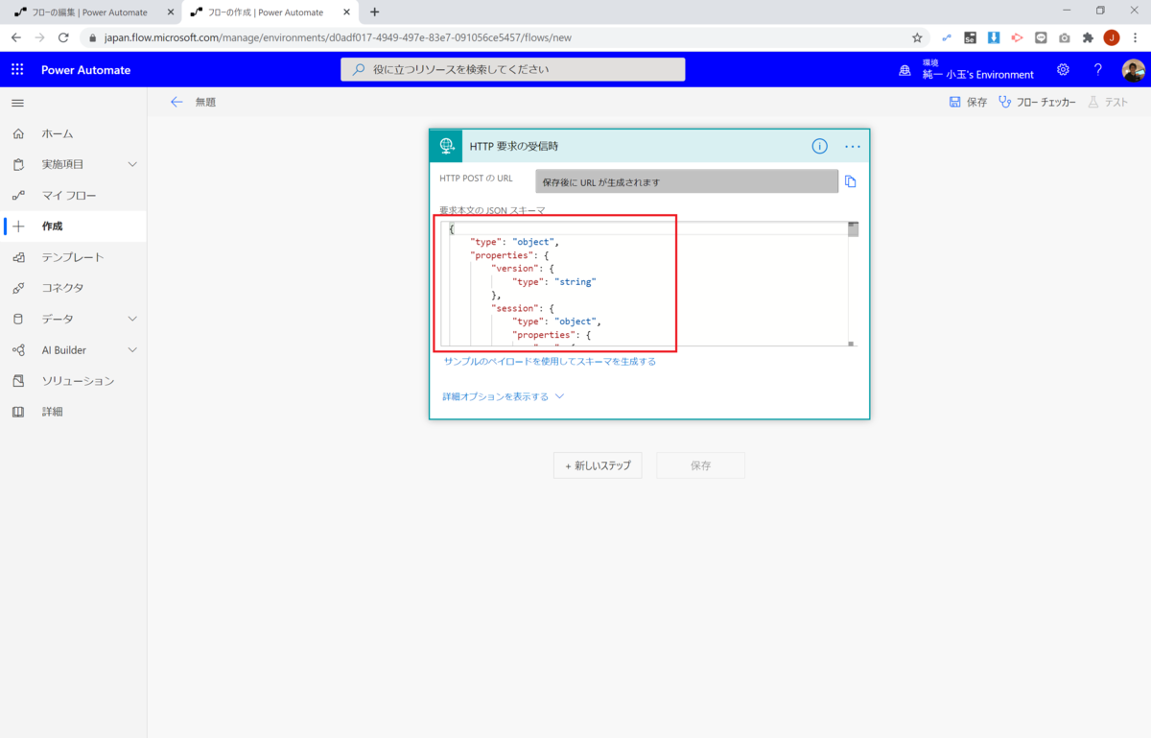The height and width of the screenshot is (738, 1151).
Task: Click into the JSON schema text area
Action: point(645,283)
